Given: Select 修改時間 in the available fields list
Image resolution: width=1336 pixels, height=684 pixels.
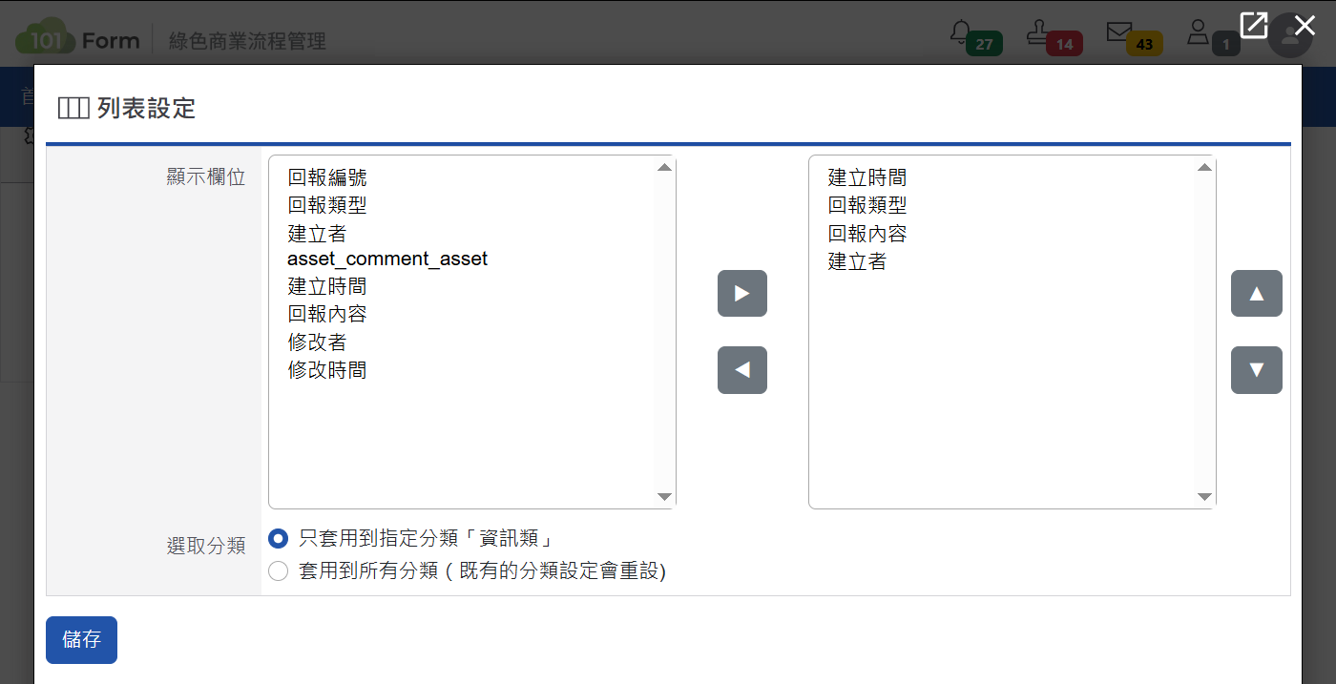Looking at the screenshot, I should pos(327,370).
